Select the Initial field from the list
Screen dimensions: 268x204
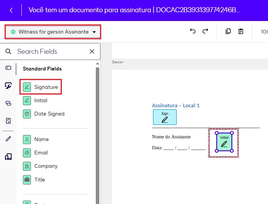pos(40,100)
